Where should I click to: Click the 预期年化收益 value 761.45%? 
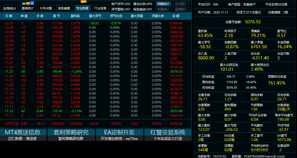(x=277, y=83)
